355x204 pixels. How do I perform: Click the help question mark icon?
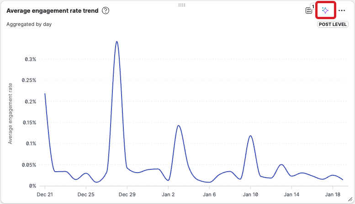(x=106, y=10)
